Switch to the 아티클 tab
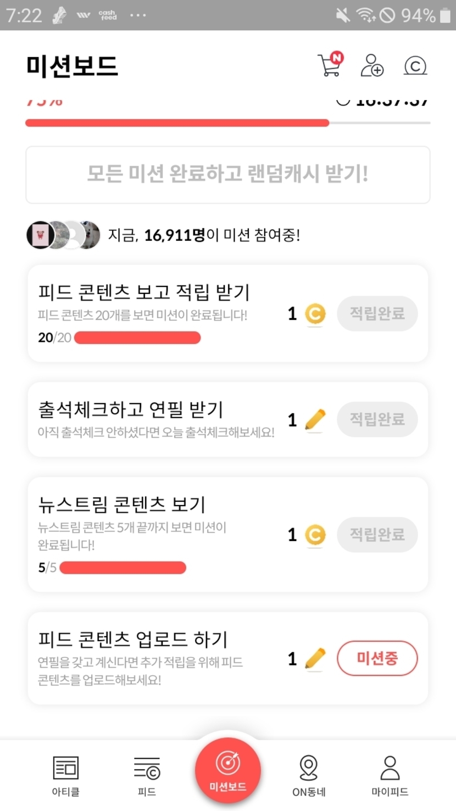The image size is (456, 811). point(65,775)
